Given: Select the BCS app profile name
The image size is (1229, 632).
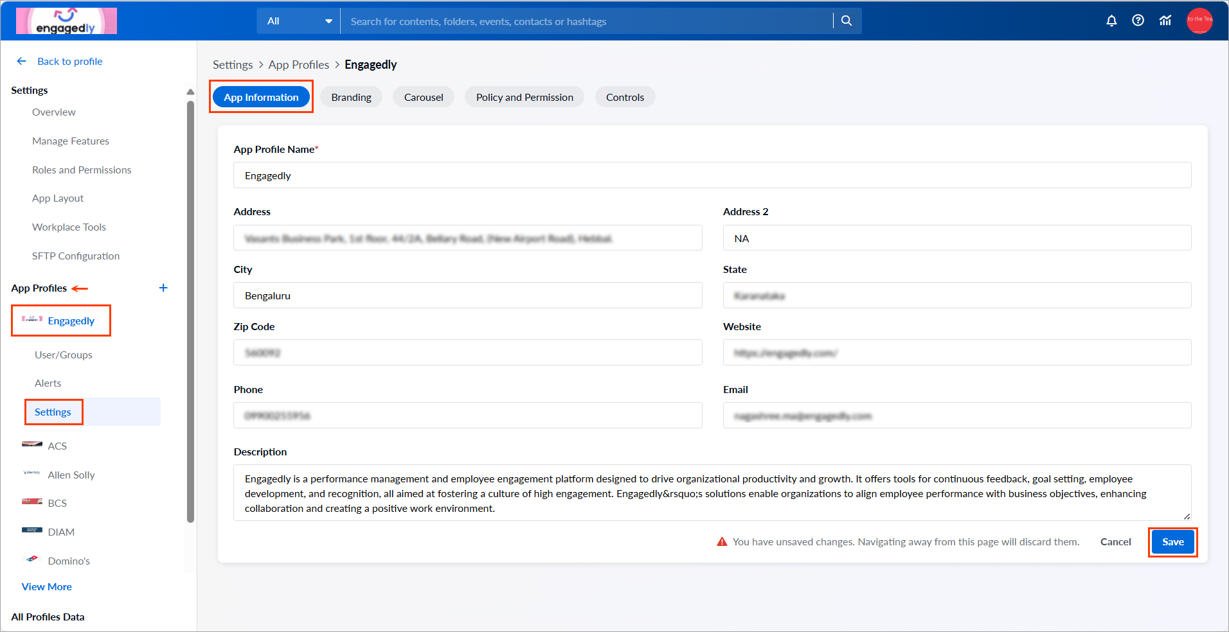Looking at the screenshot, I should 57,503.
